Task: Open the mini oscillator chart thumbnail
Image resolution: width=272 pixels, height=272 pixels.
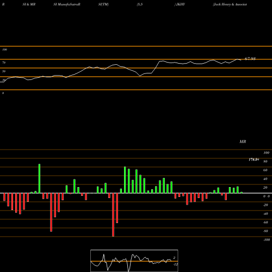Action: tap(134, 261)
